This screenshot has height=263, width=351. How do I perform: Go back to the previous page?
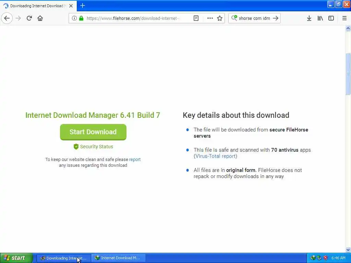click(x=7, y=18)
